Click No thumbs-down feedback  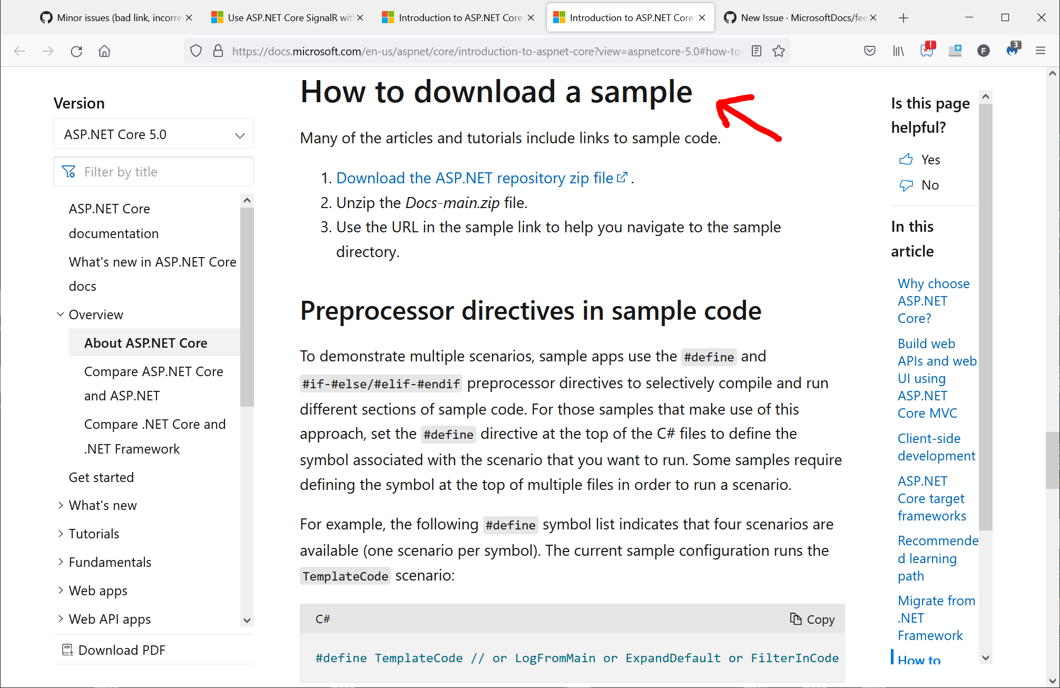tap(919, 185)
